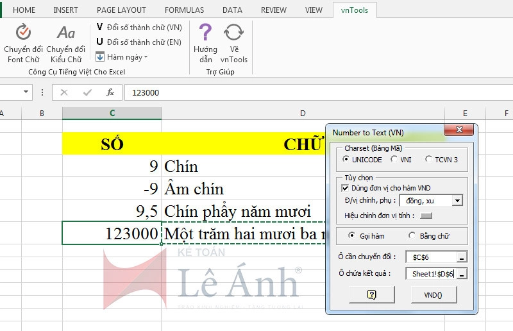Viewport: 513px width, 331px height.
Task: Click the Về vnTools icon
Action: point(234,33)
